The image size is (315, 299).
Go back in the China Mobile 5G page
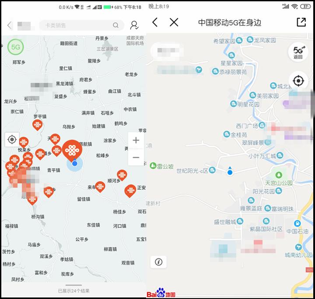click(155, 22)
